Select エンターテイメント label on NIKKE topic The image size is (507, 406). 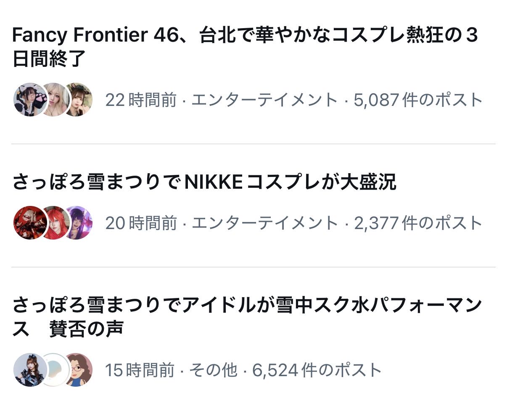[264, 223]
